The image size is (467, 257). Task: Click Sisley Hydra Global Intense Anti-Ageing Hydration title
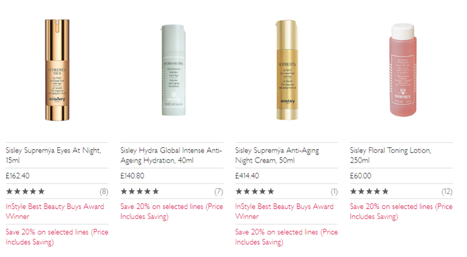[x=171, y=155]
